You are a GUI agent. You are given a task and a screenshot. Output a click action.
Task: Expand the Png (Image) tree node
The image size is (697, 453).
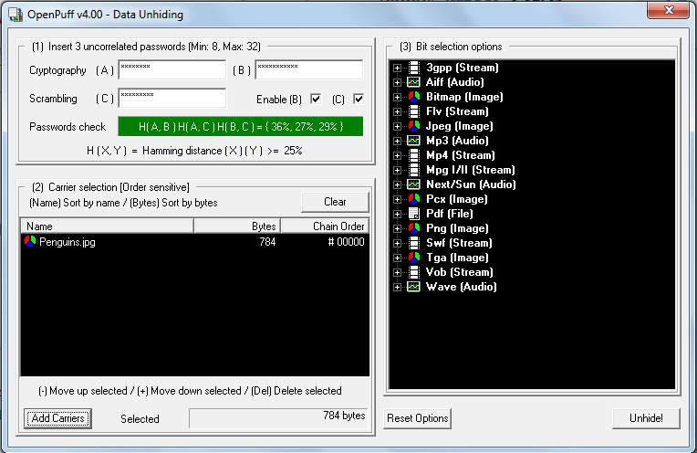(x=398, y=229)
